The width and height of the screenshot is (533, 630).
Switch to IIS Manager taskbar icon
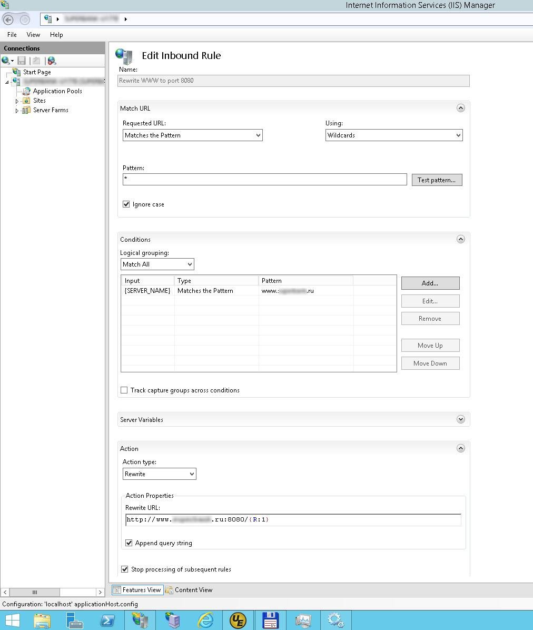tap(140, 621)
